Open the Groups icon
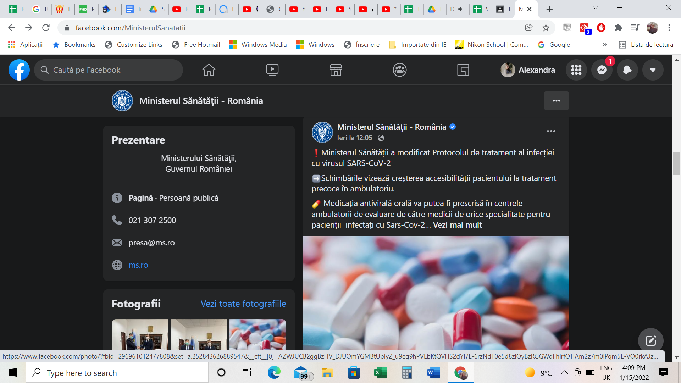The width and height of the screenshot is (681, 383). pyautogui.click(x=400, y=70)
